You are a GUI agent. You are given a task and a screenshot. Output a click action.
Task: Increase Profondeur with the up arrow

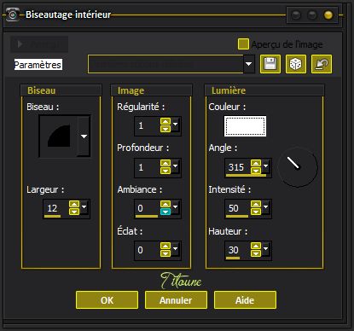165,163
